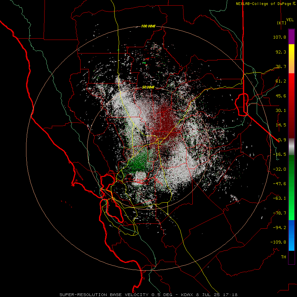Click the 61.2 velocity scale value

point(281,81)
